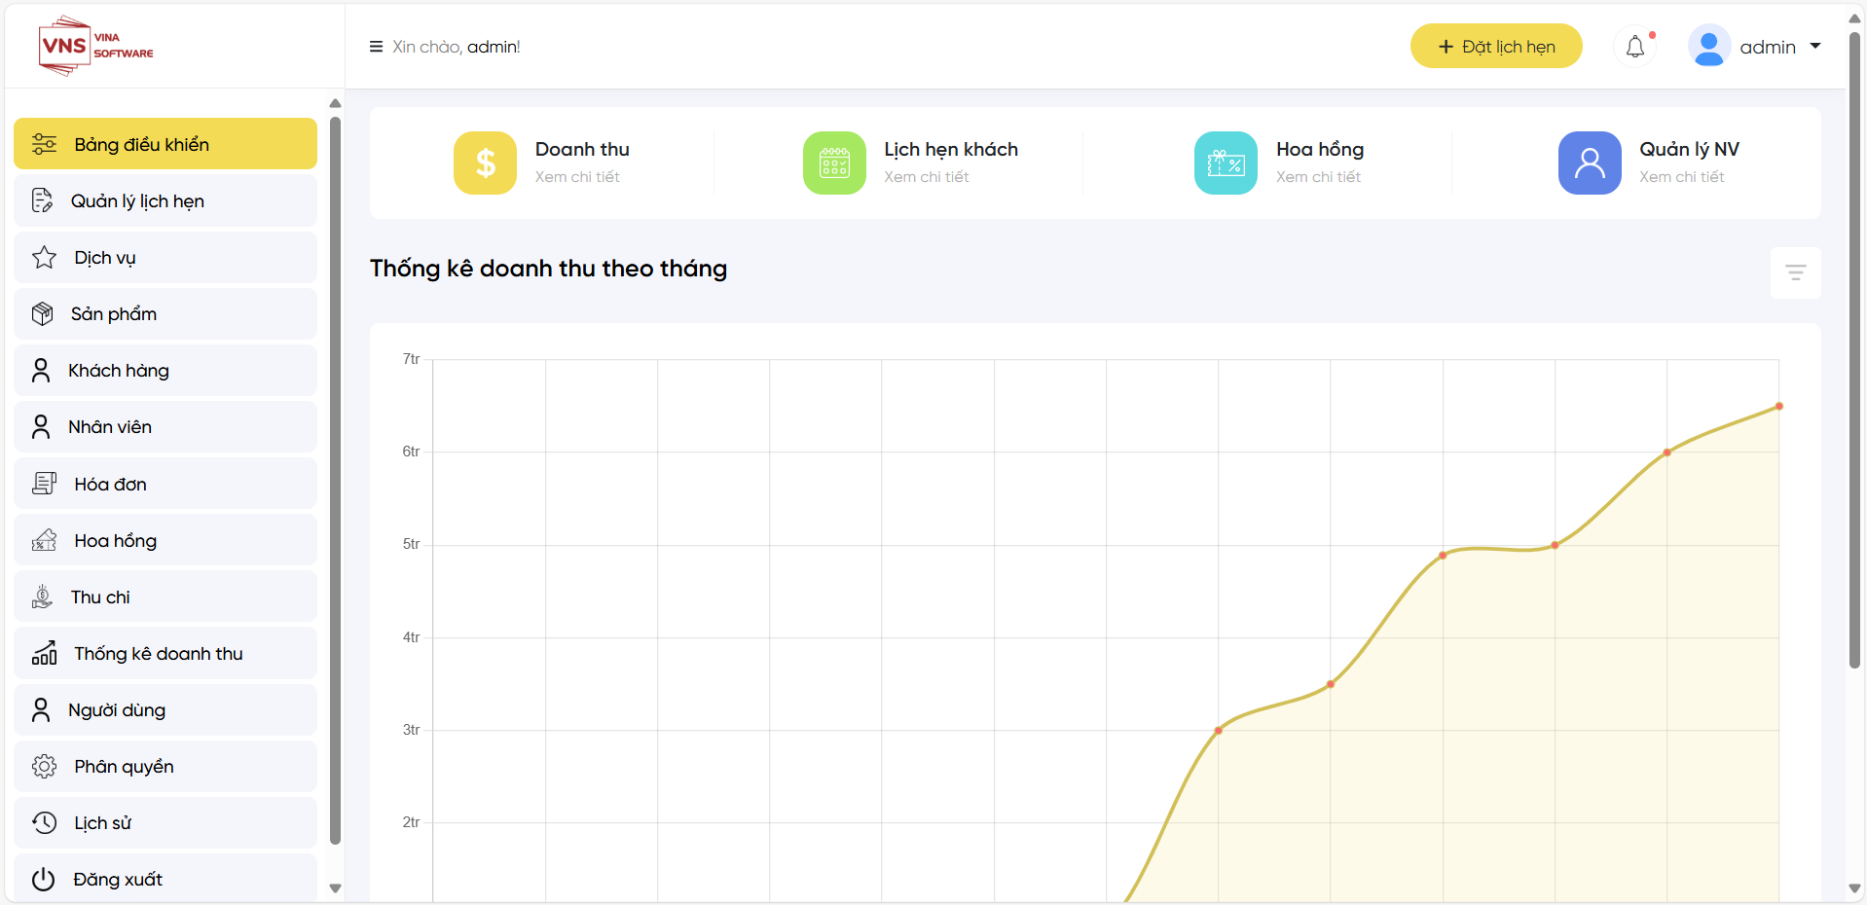Open the chart filter icon button
This screenshot has width=1867, height=905.
(1796, 272)
